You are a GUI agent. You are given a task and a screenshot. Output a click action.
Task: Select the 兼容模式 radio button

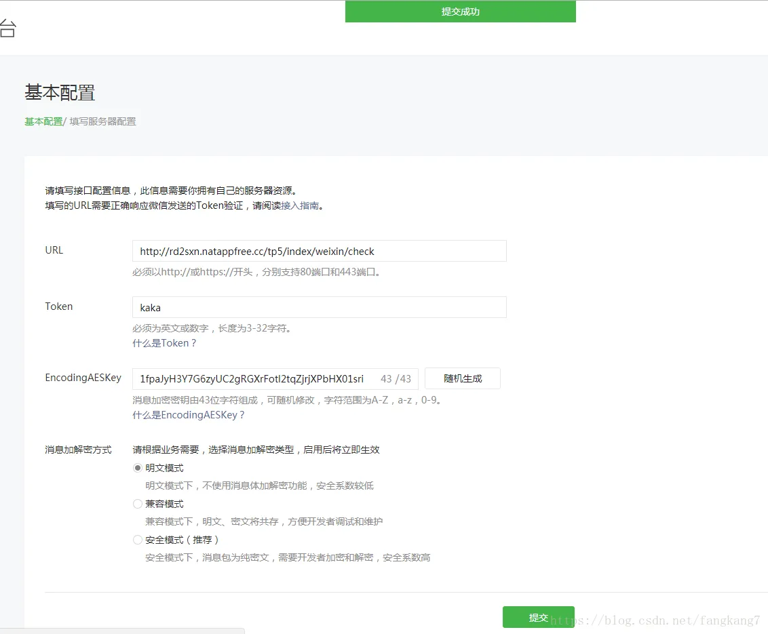pos(138,504)
